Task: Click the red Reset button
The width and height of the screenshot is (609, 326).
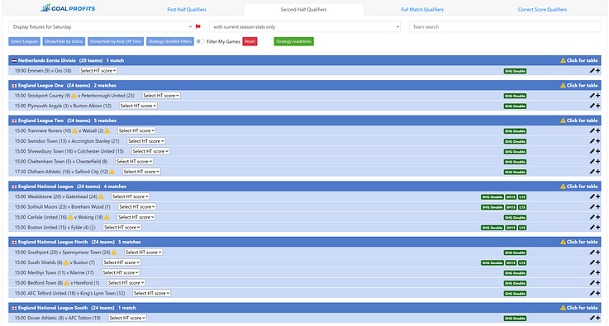Action: [250, 41]
